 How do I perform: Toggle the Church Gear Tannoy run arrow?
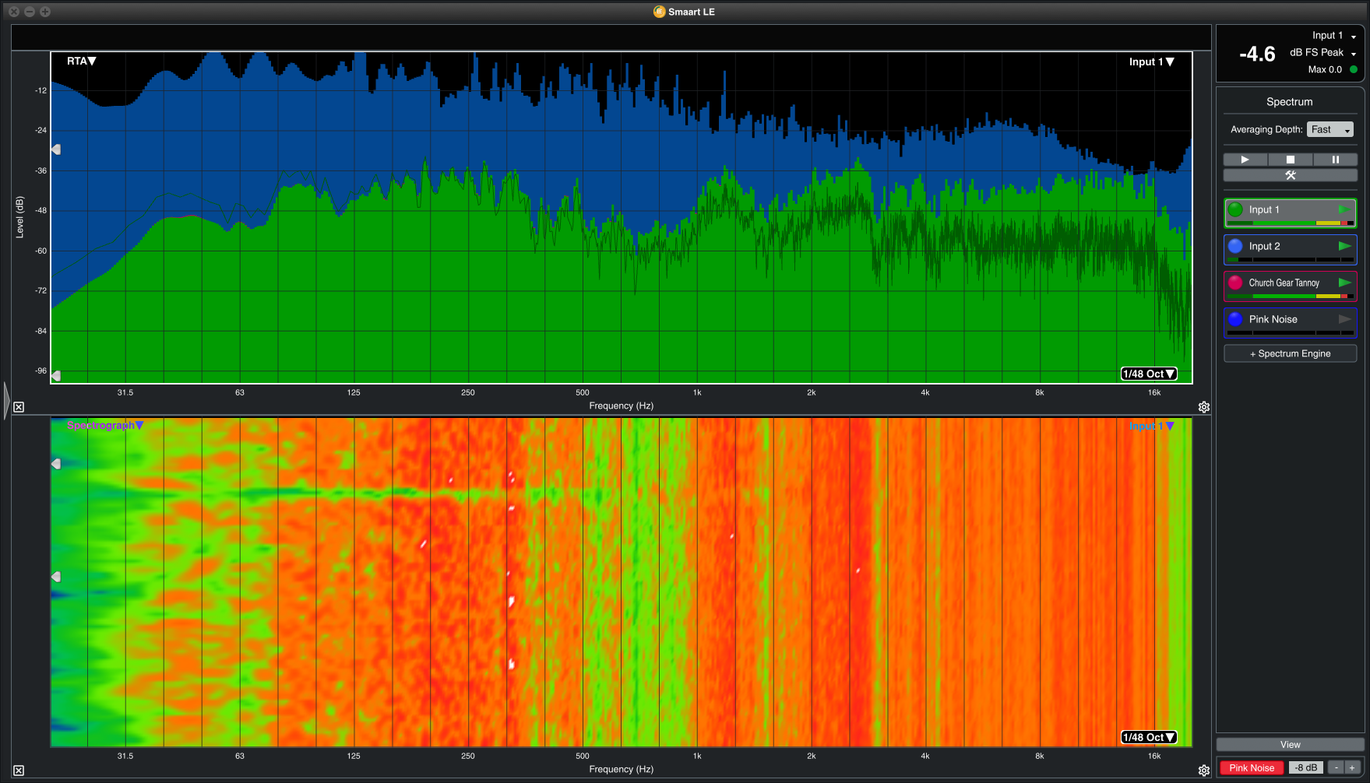(x=1344, y=283)
